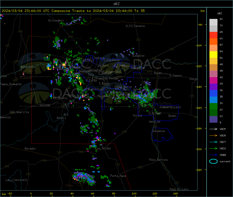Viewport: 233px width, 197px height.
Task: Click the 'Agua_Toro' map label
Action: (28, 67)
